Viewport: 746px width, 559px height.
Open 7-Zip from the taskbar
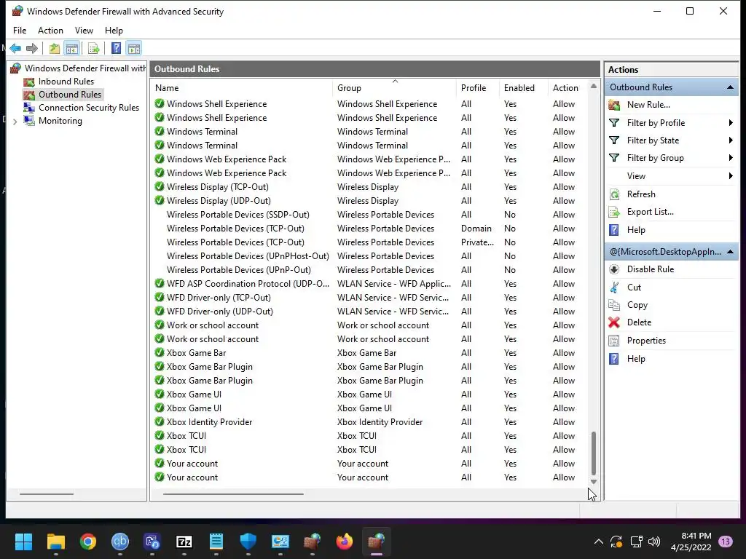point(184,542)
